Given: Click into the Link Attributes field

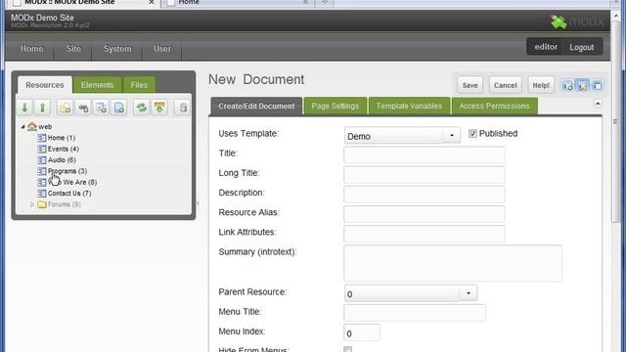Looking at the screenshot, I should click(424, 234).
